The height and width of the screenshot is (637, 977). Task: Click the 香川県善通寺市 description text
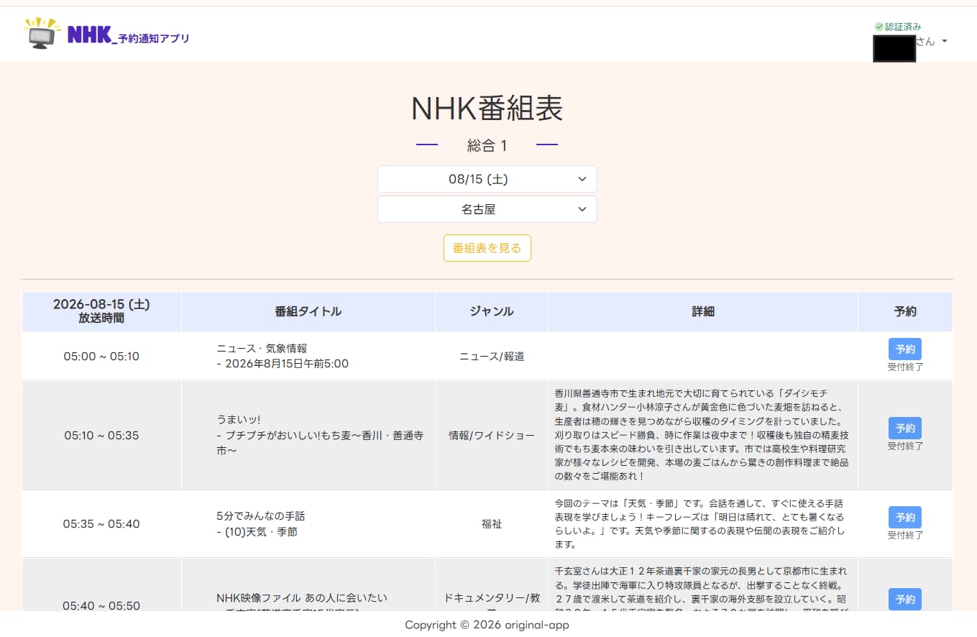702,435
